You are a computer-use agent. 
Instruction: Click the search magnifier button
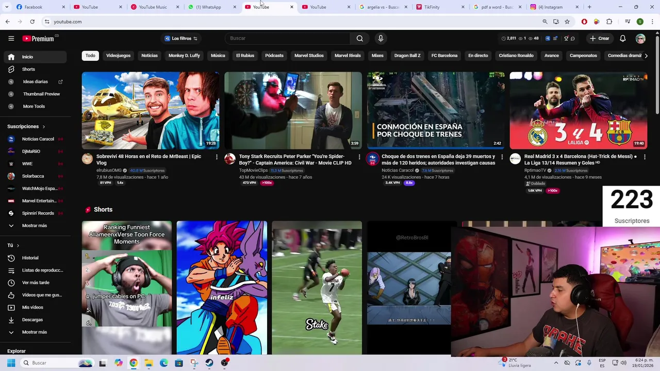pos(359,38)
